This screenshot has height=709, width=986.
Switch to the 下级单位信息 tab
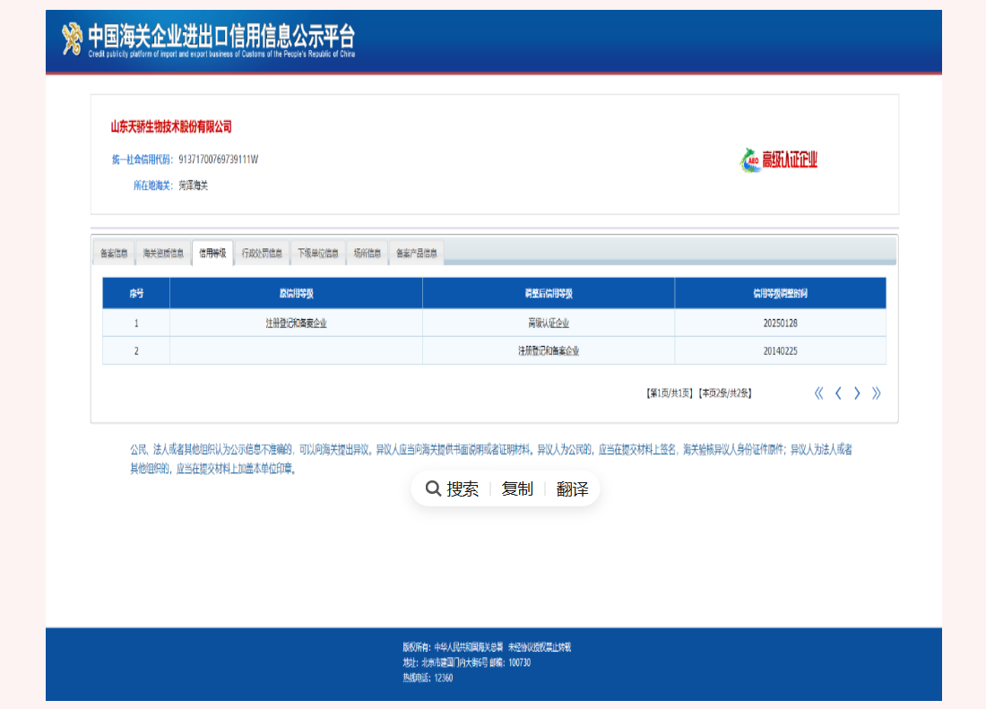point(318,254)
